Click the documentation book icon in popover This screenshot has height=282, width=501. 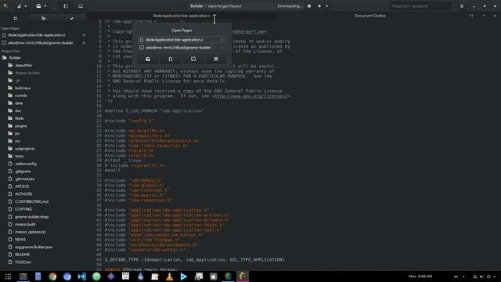pos(216,59)
